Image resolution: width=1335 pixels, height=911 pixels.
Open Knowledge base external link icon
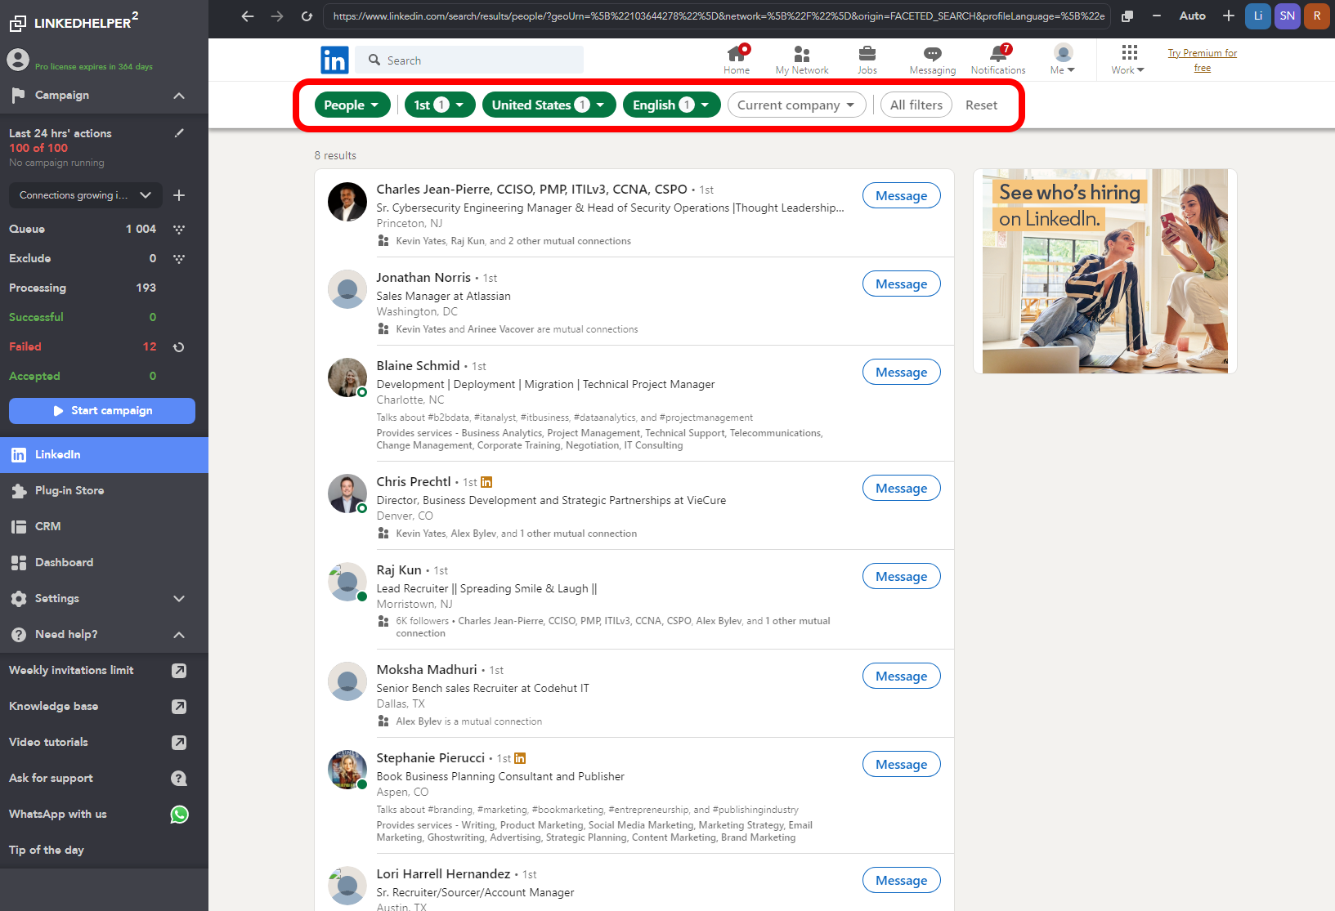coord(179,707)
